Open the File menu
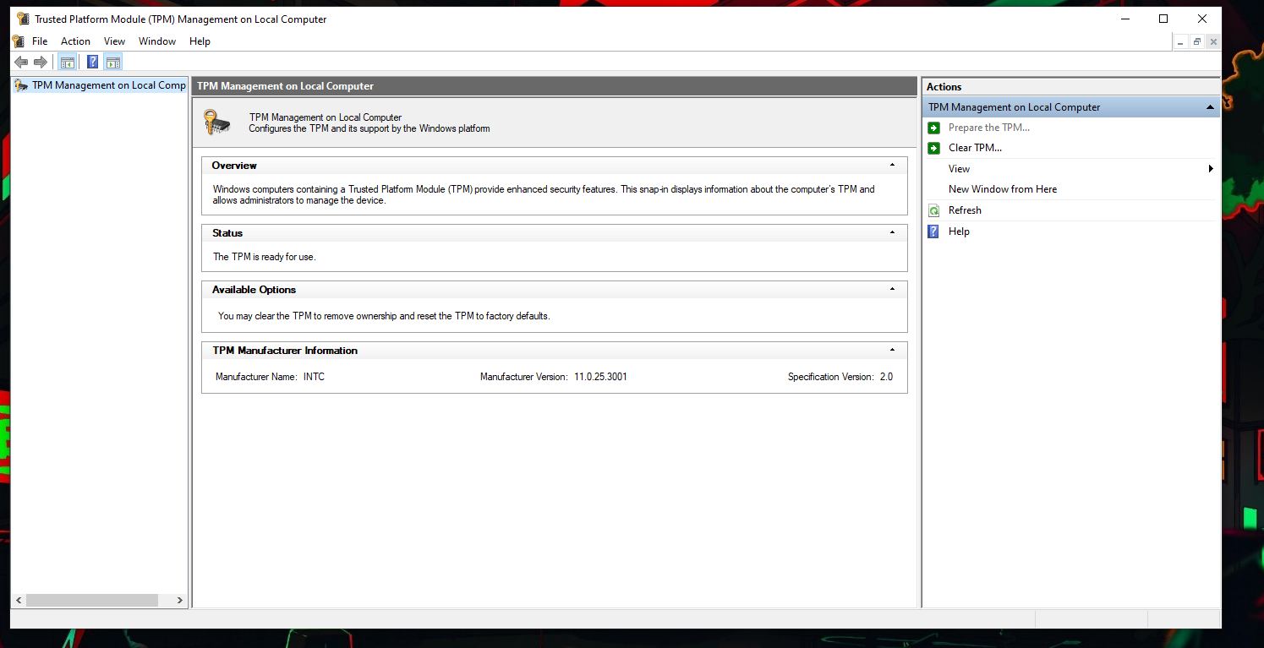This screenshot has width=1264, height=648. click(x=40, y=41)
